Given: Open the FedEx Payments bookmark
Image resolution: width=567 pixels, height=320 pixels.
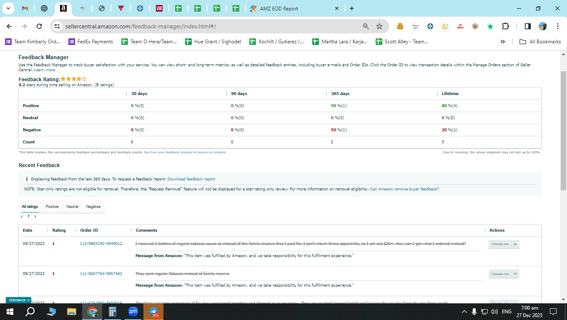Looking at the screenshot, I should 91,42.
